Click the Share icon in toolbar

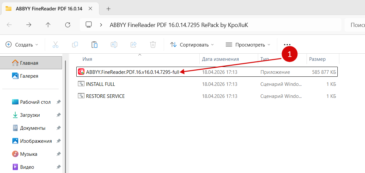[x=133, y=45]
